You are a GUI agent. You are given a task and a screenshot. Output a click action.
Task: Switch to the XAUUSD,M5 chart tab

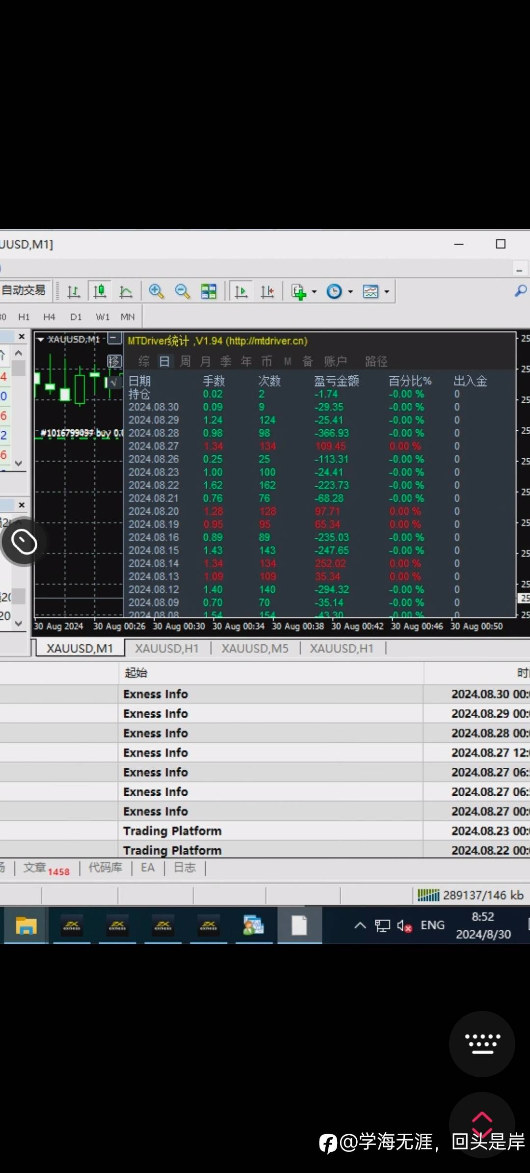[x=255, y=648]
